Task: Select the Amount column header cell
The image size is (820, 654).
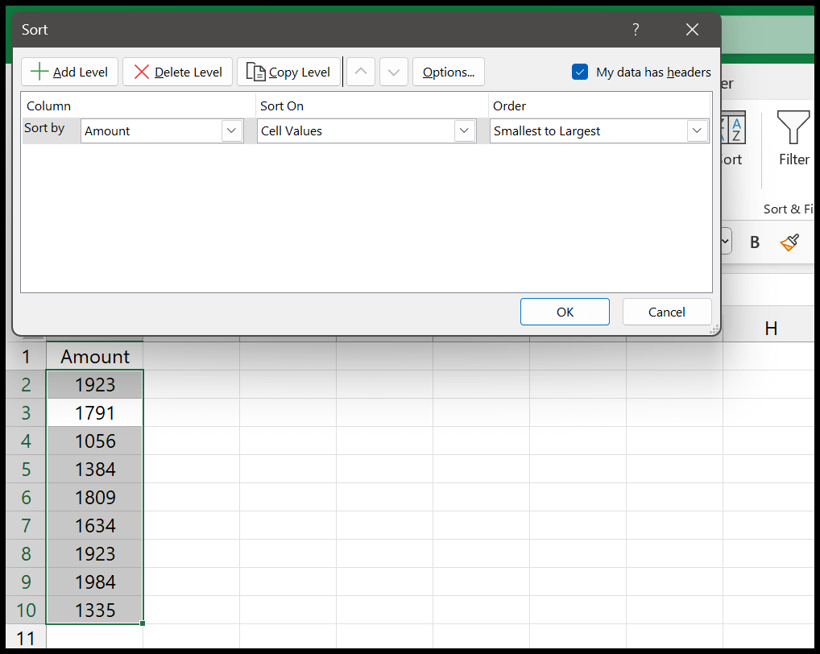Action: 94,356
